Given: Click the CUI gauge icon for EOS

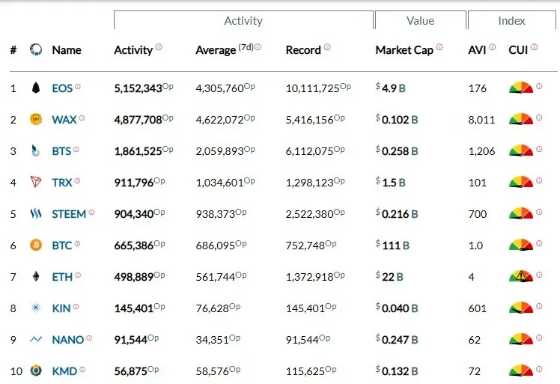Looking at the screenshot, I should [521, 88].
